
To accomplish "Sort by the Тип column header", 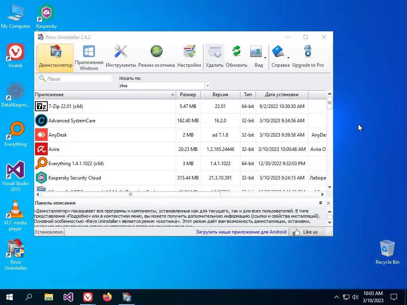I will (248, 95).
